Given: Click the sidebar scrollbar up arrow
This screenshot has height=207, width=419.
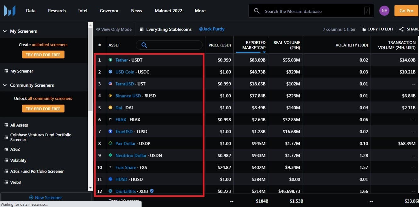Looking at the screenshot, I should [91, 25].
